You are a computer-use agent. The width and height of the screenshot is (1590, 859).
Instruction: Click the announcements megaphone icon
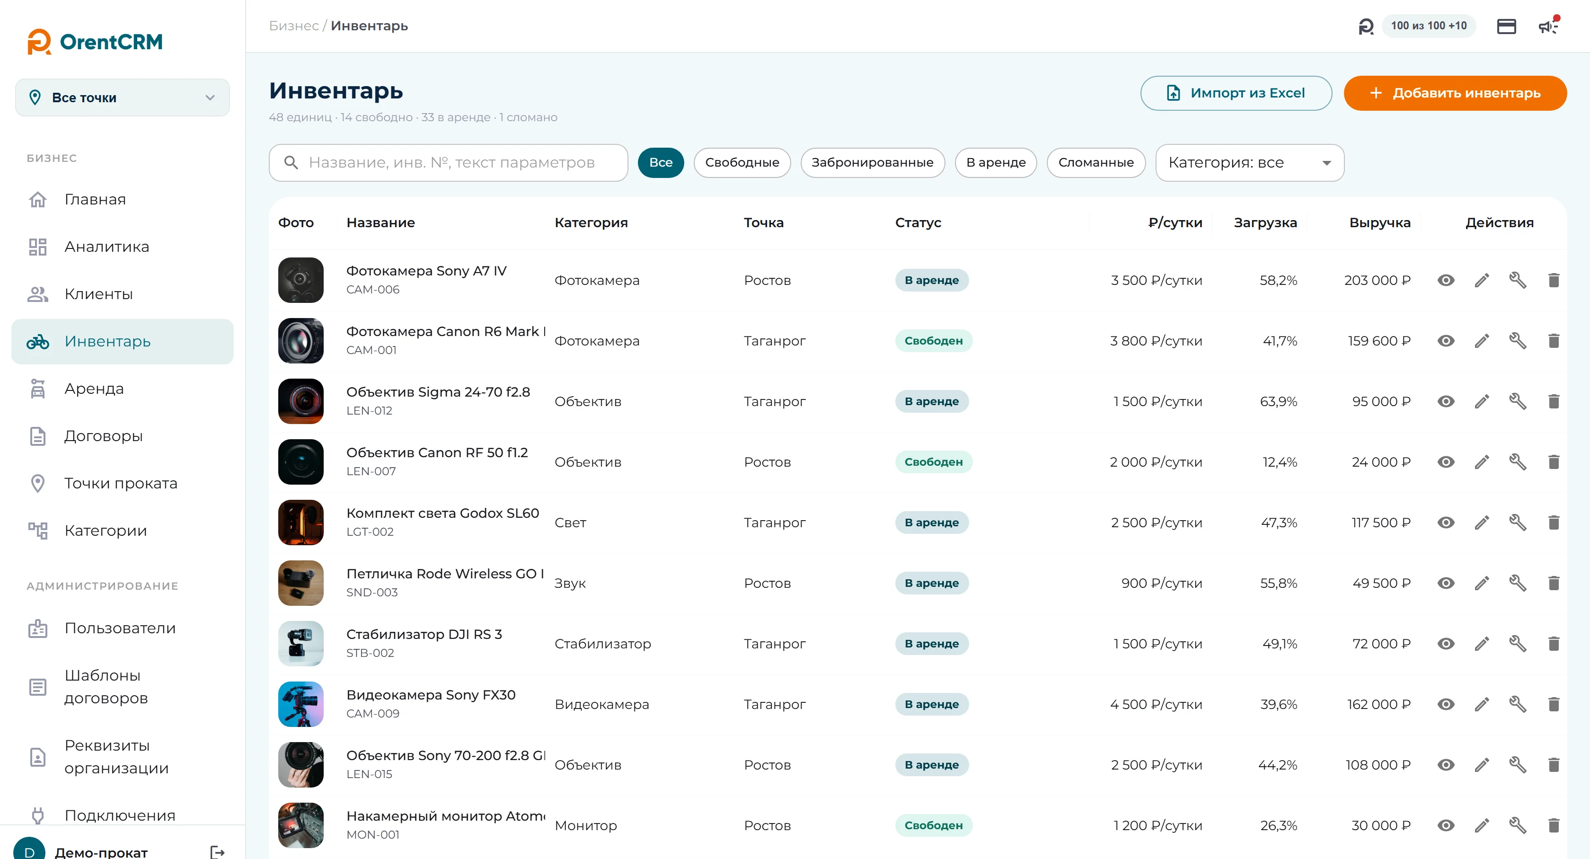1548,26
